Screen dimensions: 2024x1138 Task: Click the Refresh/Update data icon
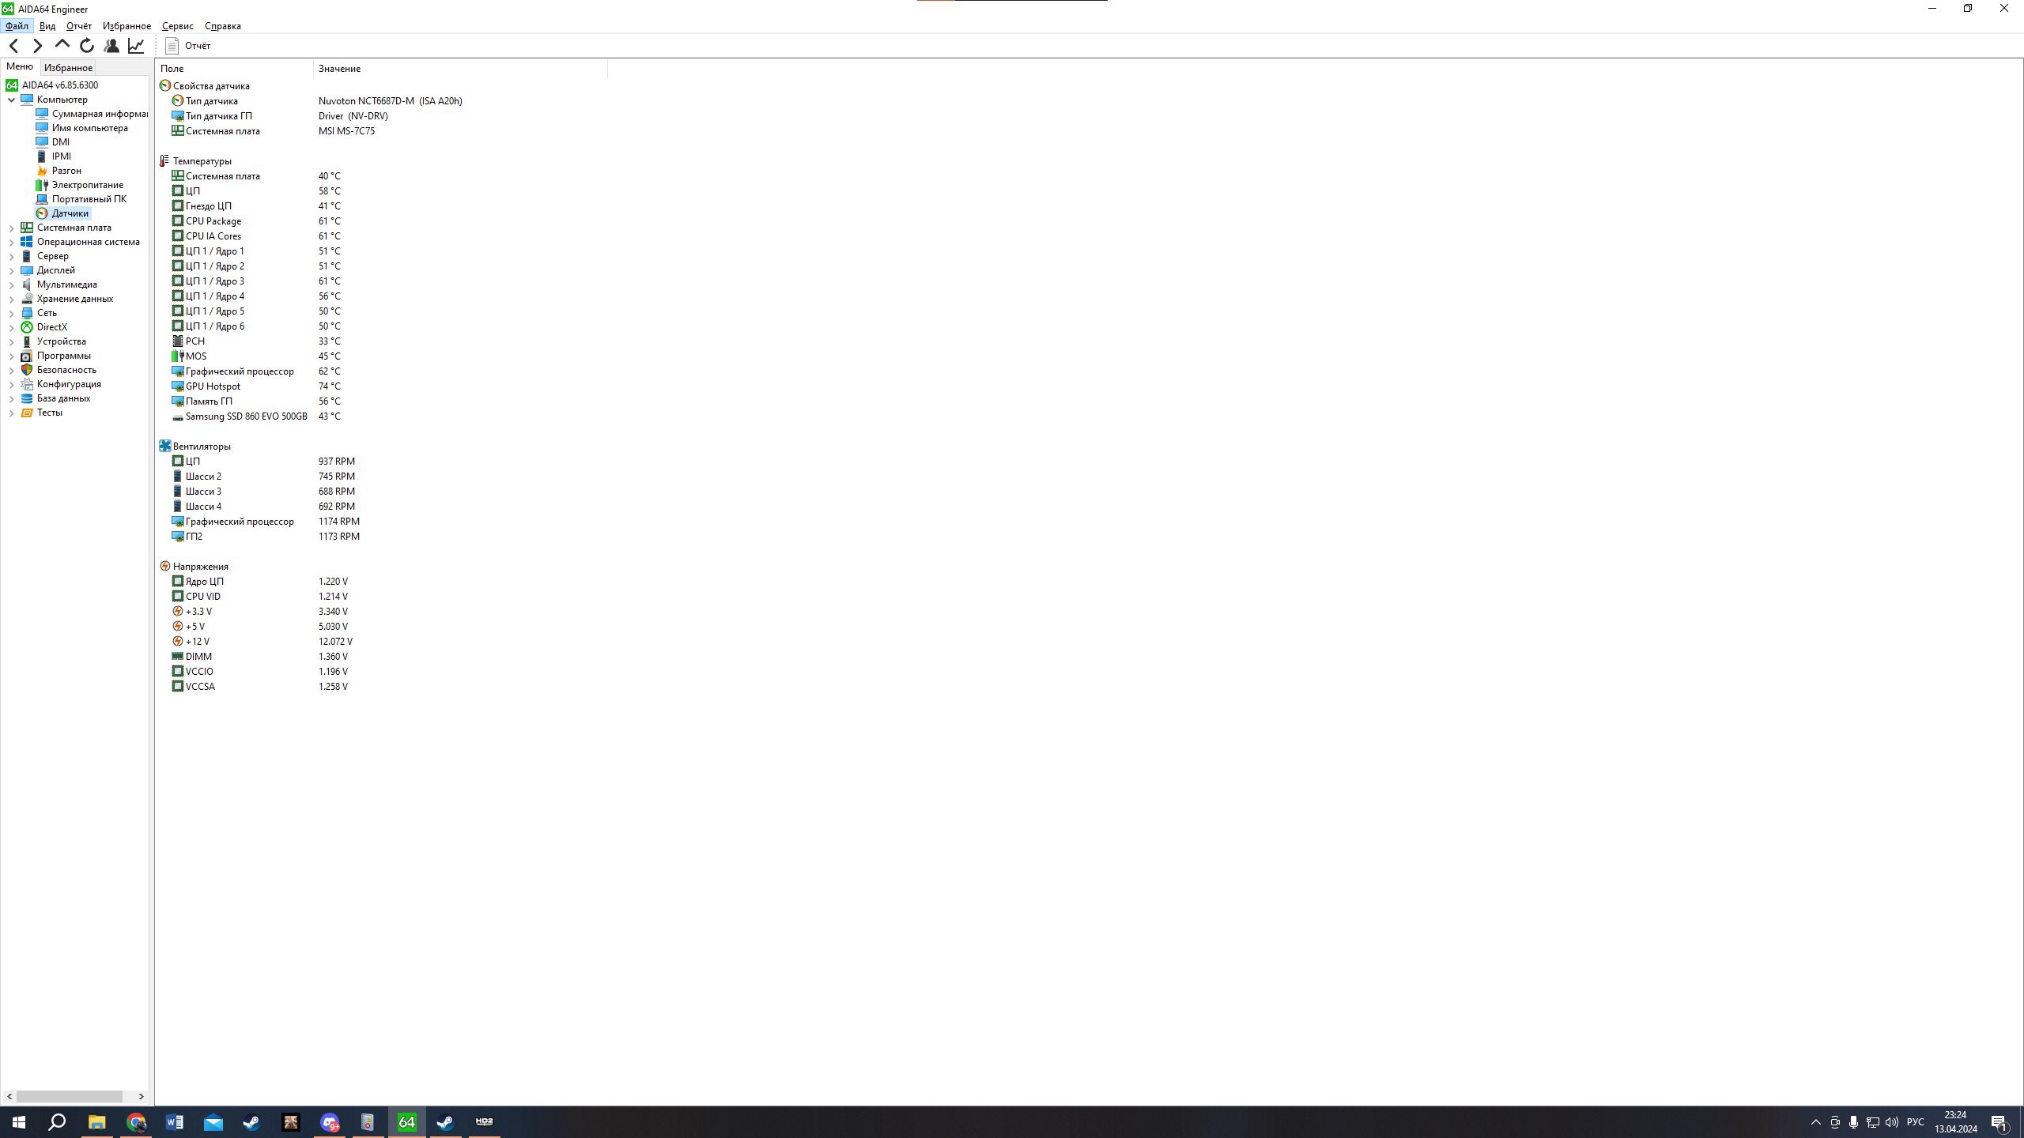pyautogui.click(x=86, y=44)
